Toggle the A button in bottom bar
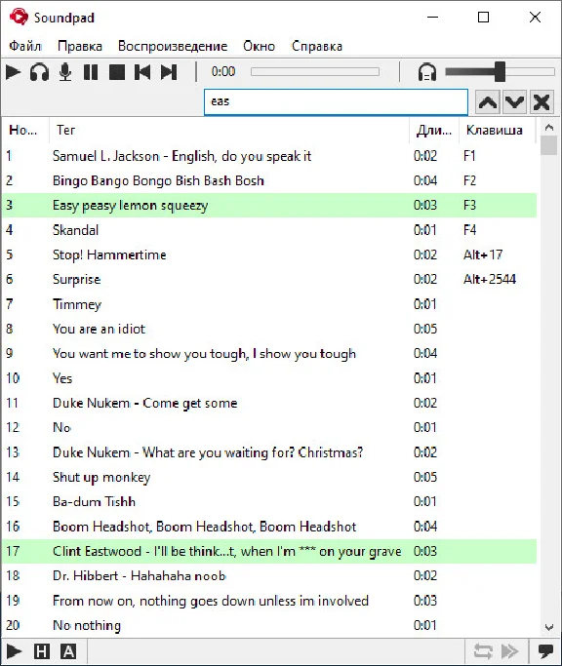This screenshot has width=562, height=666. coord(68,651)
